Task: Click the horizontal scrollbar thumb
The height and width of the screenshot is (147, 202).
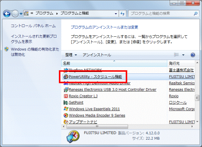Action: coord(97,126)
